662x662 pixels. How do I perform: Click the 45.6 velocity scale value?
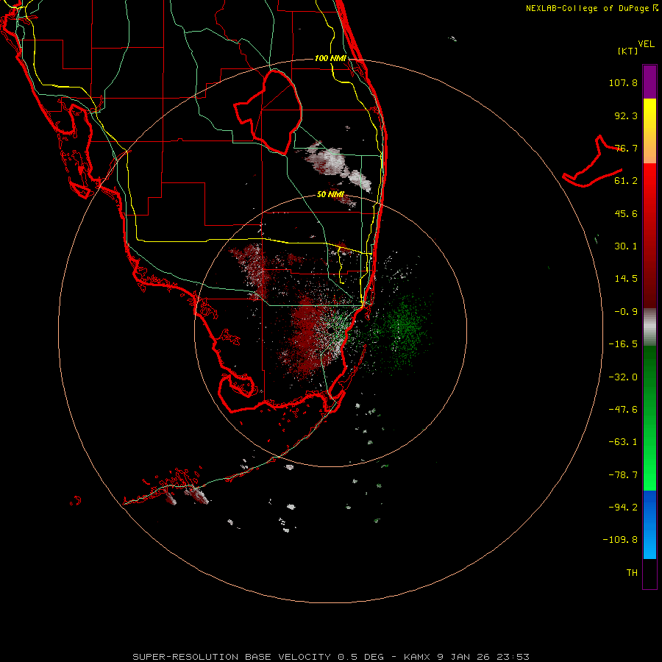pyautogui.click(x=626, y=213)
